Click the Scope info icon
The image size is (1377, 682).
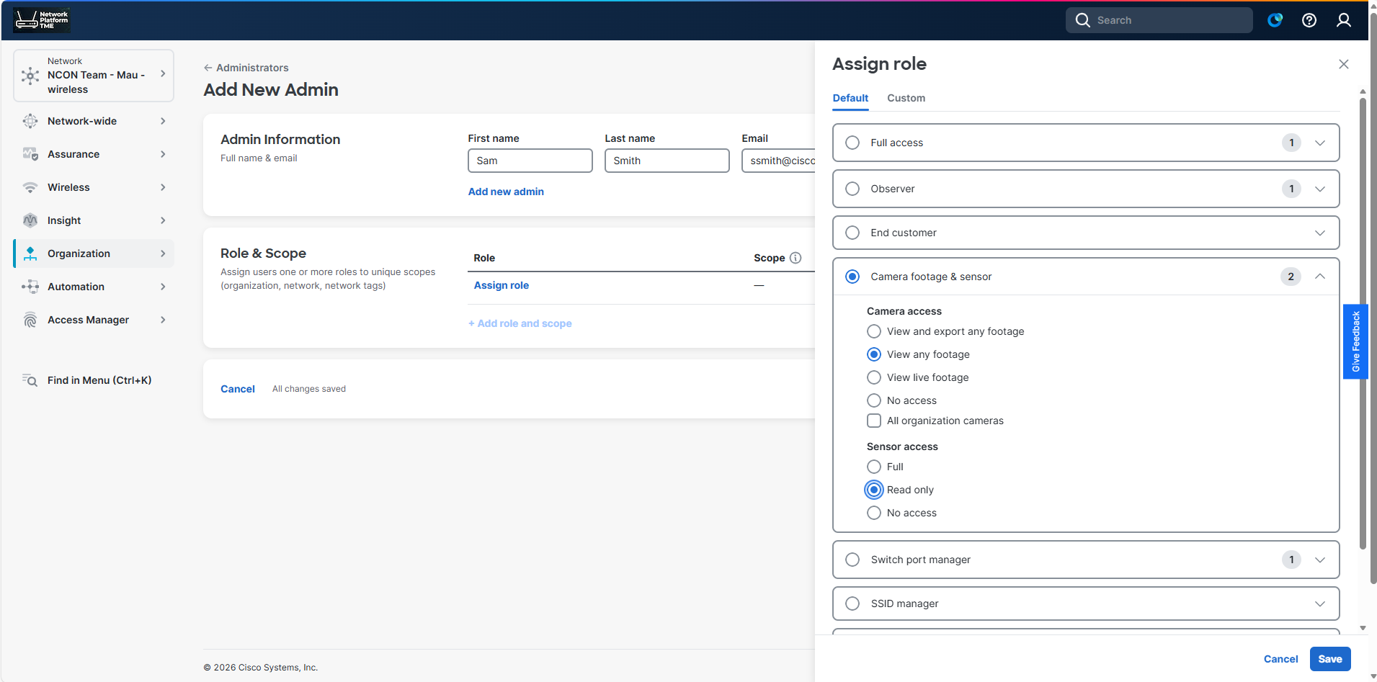[796, 258]
